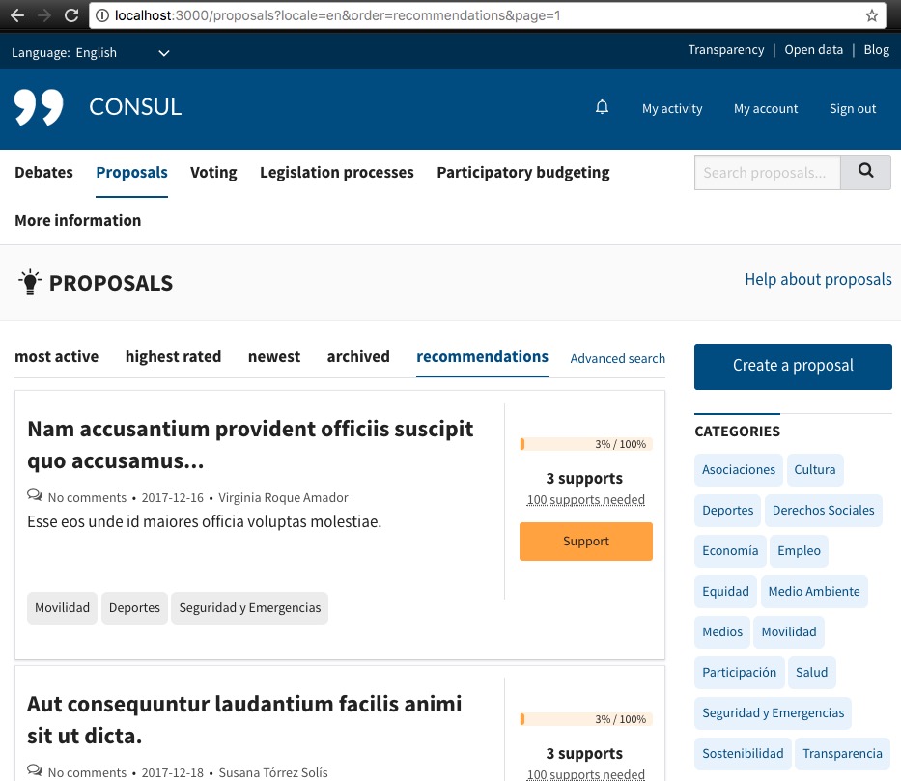Select the 'highest rated' sorting tab
This screenshot has width=901, height=781.
[173, 356]
